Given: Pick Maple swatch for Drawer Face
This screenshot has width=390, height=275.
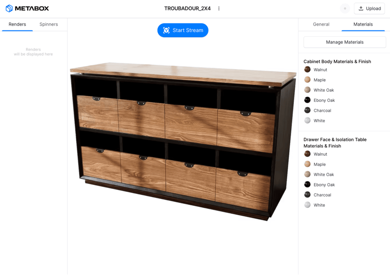Looking at the screenshot, I should pos(307,164).
